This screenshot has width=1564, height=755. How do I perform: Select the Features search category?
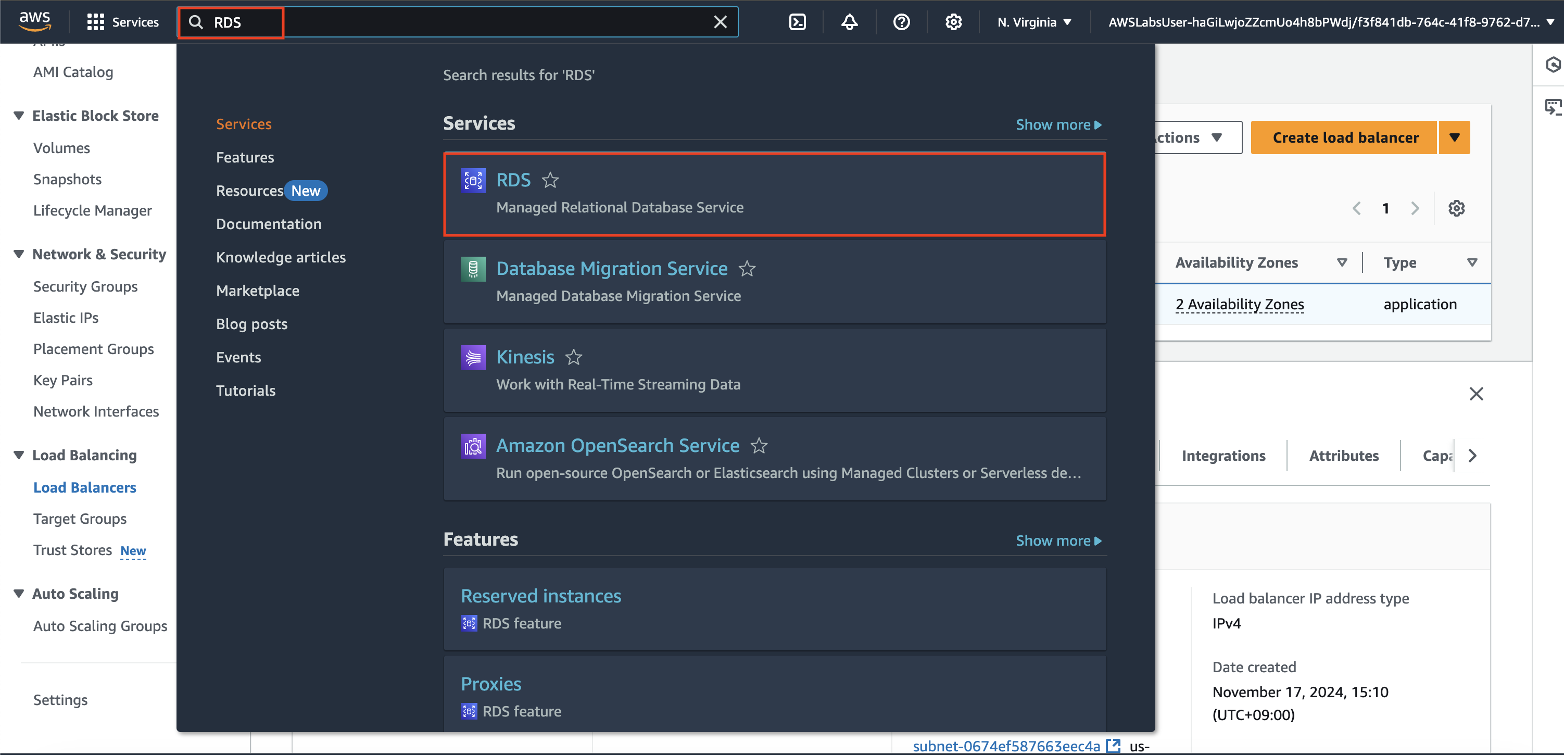coord(245,157)
